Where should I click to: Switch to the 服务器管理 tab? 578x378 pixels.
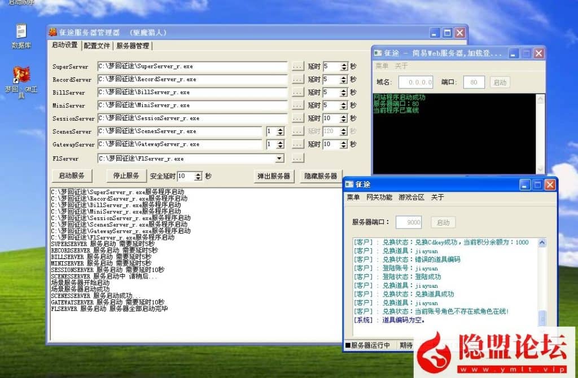pyautogui.click(x=133, y=46)
